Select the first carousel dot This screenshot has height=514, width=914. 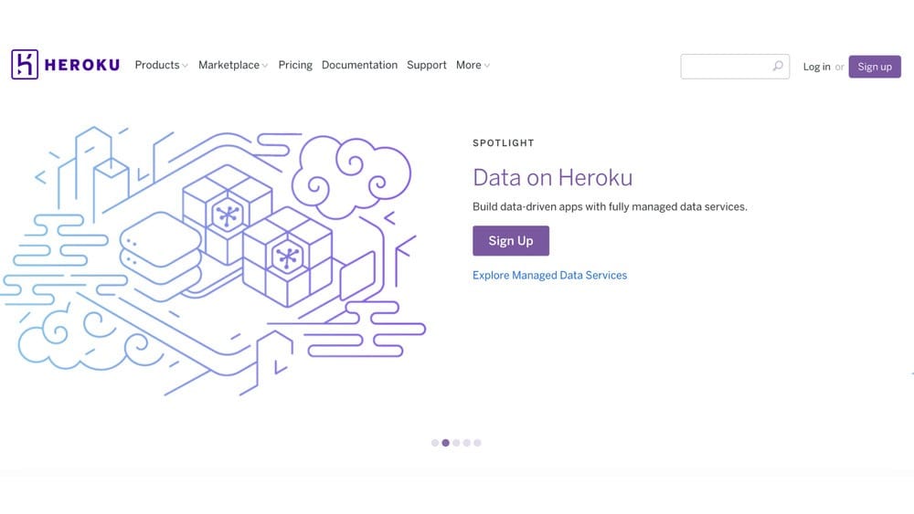point(435,443)
